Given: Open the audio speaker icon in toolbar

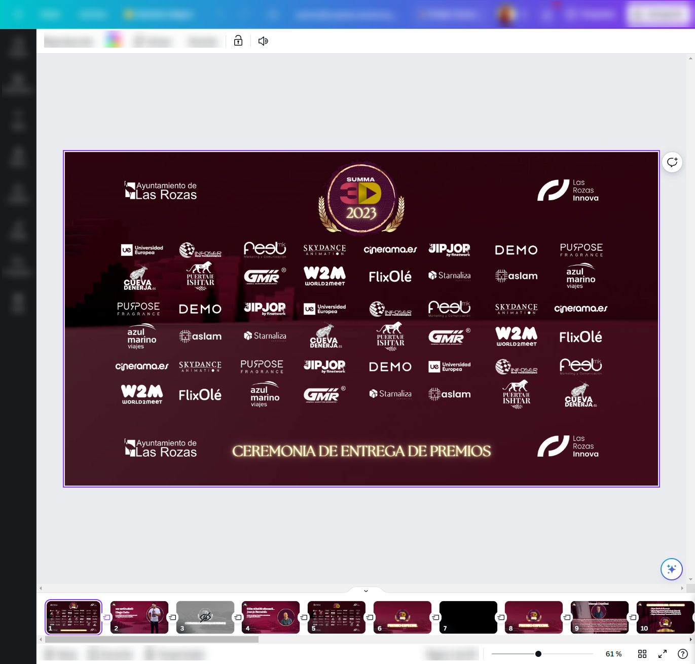Looking at the screenshot, I should tap(263, 41).
